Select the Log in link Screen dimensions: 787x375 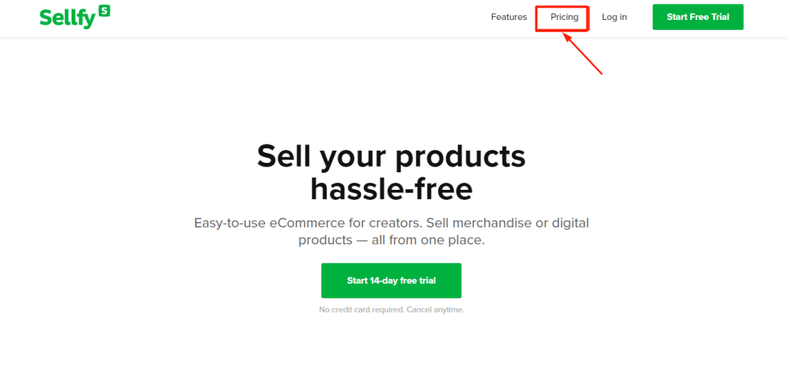(x=614, y=17)
